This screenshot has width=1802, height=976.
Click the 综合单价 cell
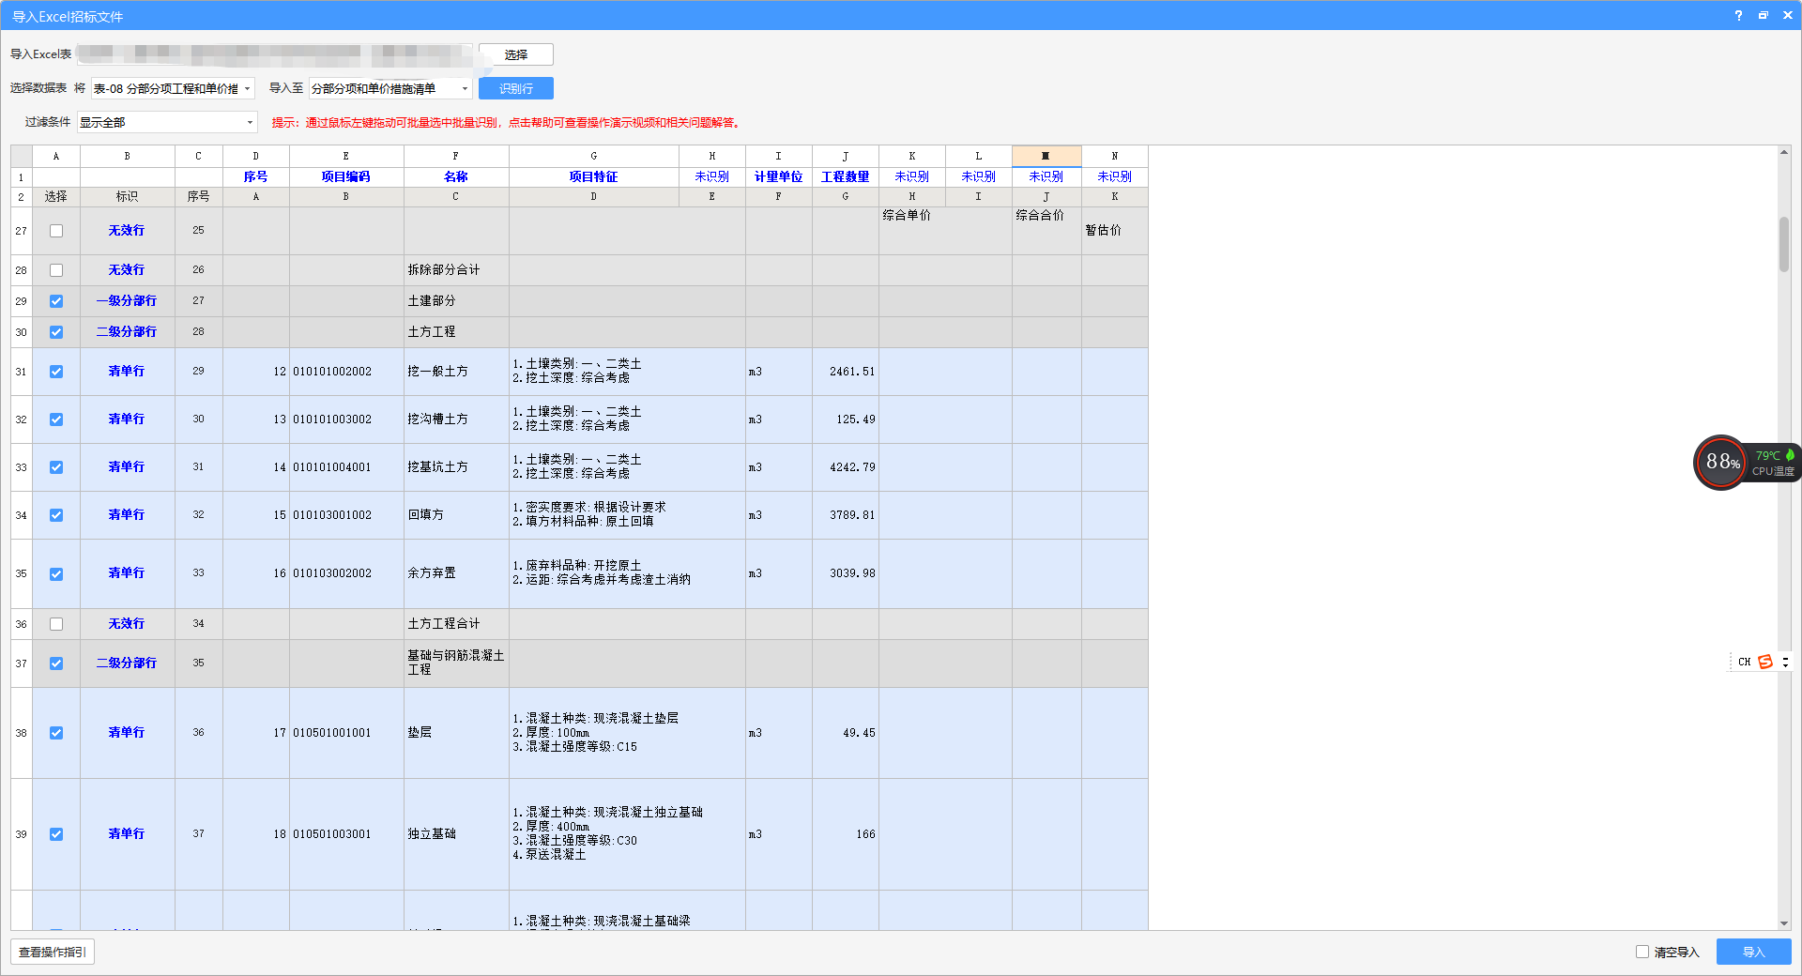click(945, 231)
